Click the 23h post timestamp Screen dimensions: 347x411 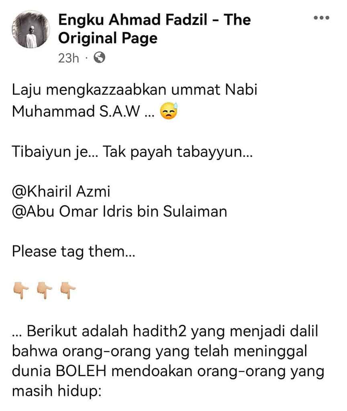point(68,58)
